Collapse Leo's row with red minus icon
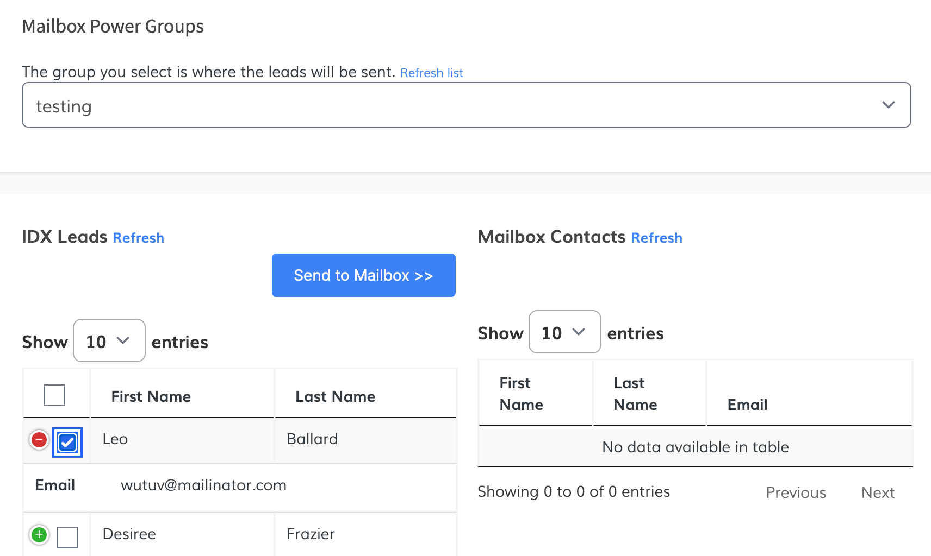This screenshot has height=556, width=931. click(x=39, y=440)
